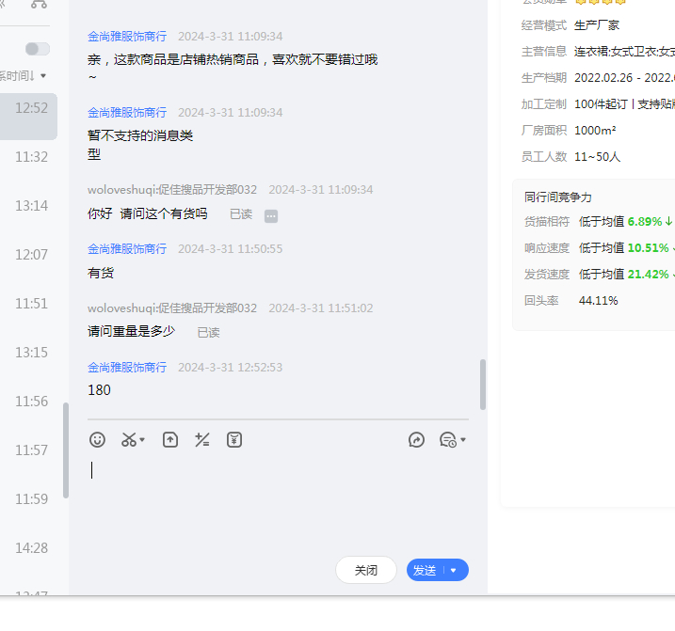Expand the chat history icon dropdown arrow

(x=463, y=440)
